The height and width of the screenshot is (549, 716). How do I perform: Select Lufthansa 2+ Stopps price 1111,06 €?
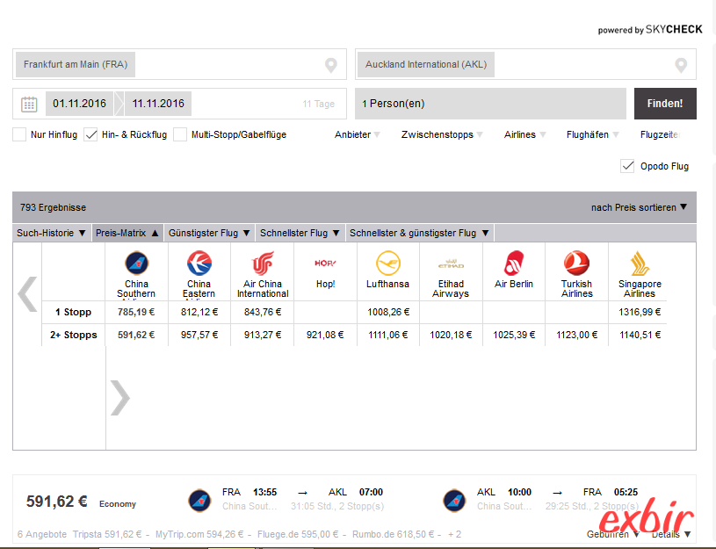[x=388, y=335]
